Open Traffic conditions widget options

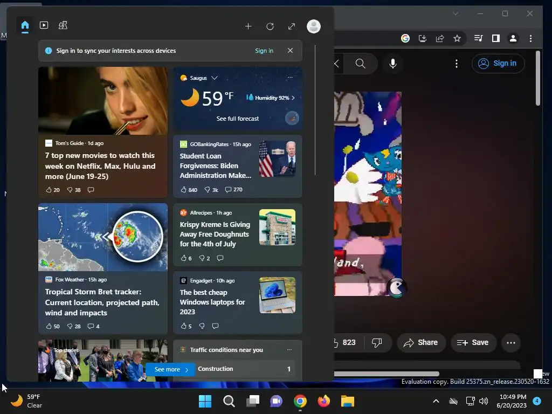click(x=289, y=349)
